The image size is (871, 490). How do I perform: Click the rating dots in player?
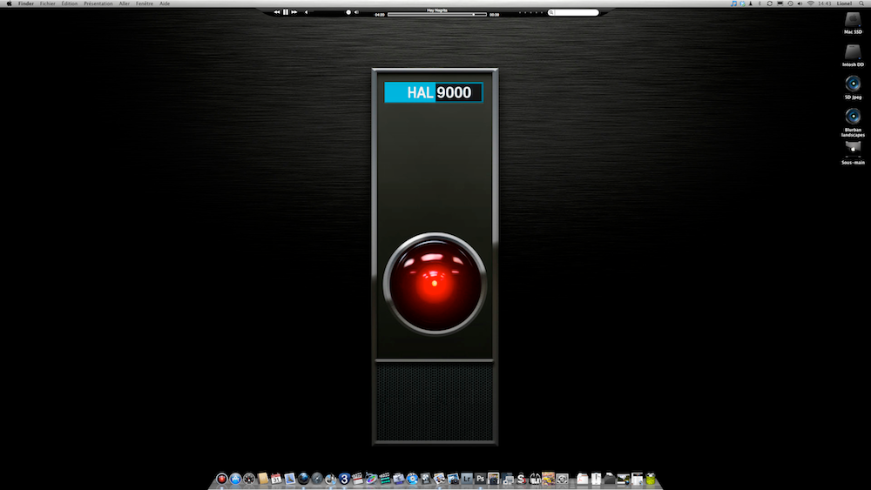click(x=530, y=12)
